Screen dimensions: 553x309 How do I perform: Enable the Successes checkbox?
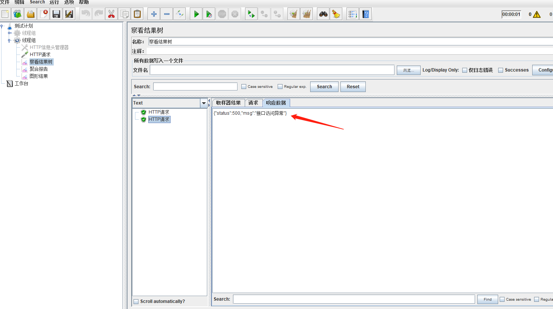(x=500, y=70)
